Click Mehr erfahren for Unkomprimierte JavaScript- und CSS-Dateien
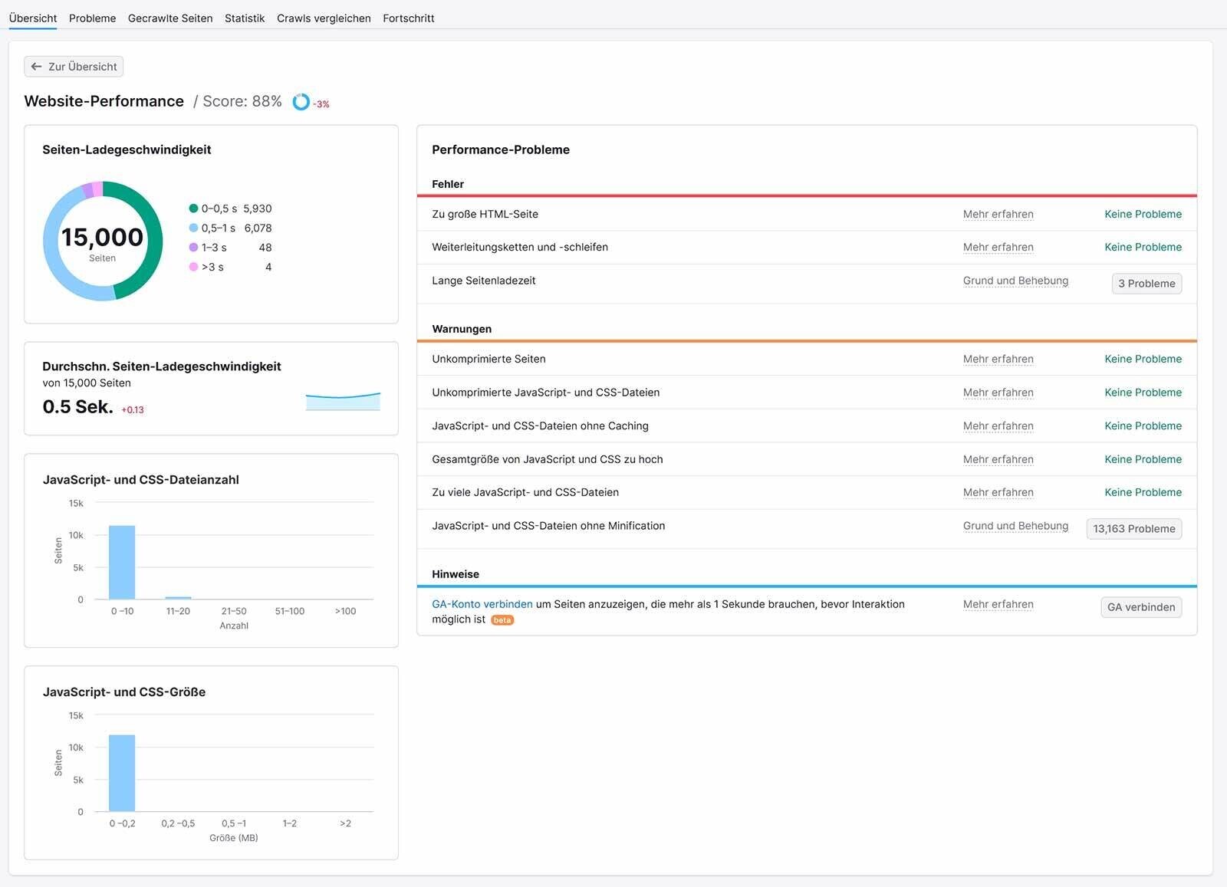Screen dimensions: 1227x887 click(x=998, y=393)
